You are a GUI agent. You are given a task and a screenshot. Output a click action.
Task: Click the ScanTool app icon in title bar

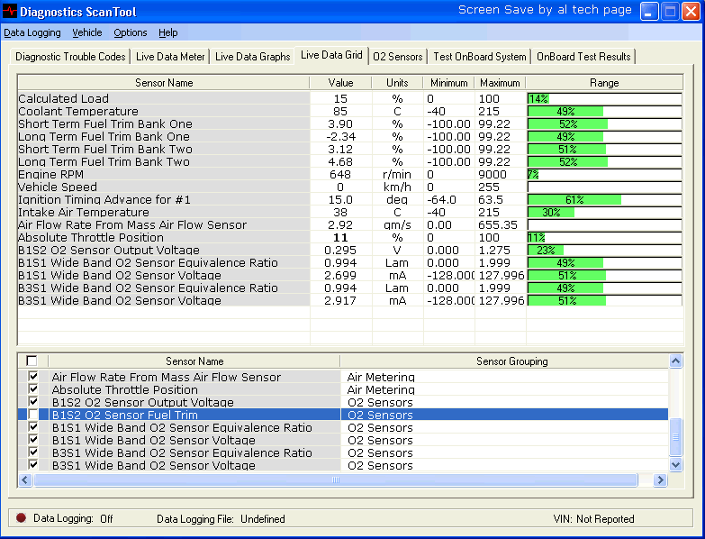[11, 12]
